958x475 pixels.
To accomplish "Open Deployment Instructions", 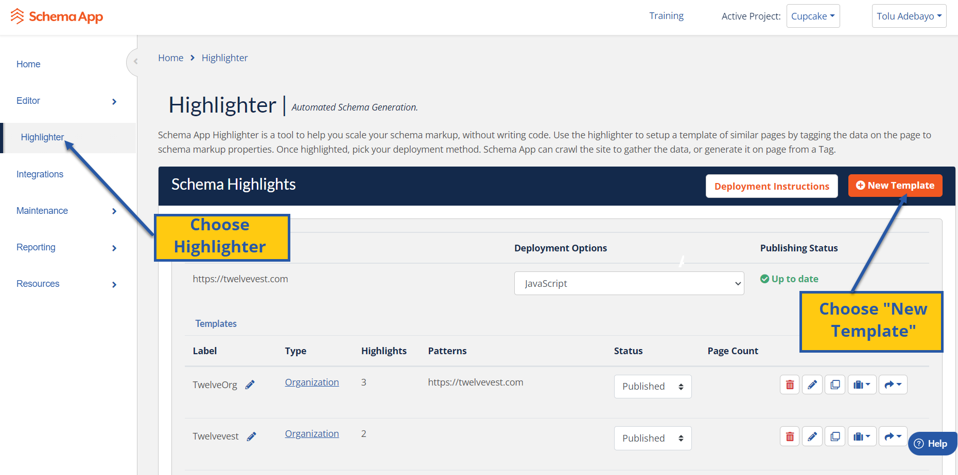I will [x=772, y=186].
